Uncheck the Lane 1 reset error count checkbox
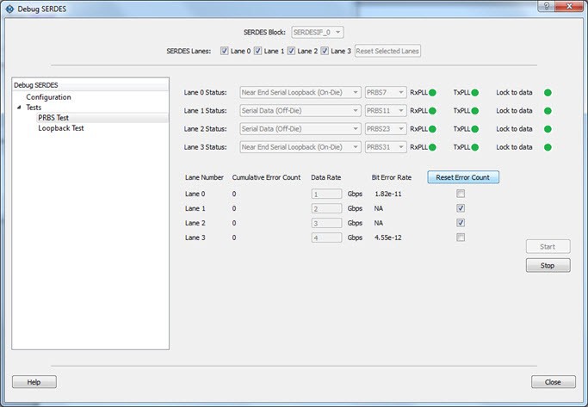Image resolution: width=588 pixels, height=407 pixels. click(461, 208)
